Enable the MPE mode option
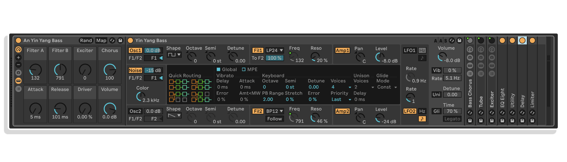The height and width of the screenshot is (162, 567). [244, 69]
